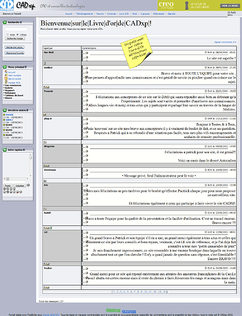Click the green arrow icon of Dernières visites
Viewport: 242px width, 316px height.
coord(4,110)
